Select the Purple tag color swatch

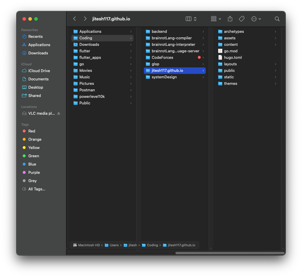coord(24,172)
